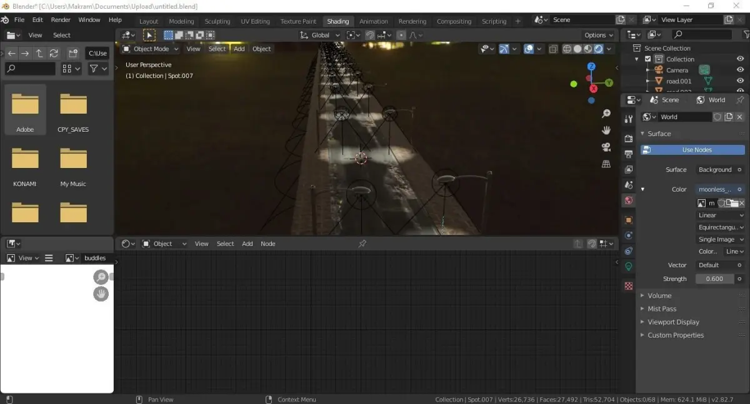Toggle X-ray mode in viewport
The width and height of the screenshot is (750, 404).
click(553, 49)
